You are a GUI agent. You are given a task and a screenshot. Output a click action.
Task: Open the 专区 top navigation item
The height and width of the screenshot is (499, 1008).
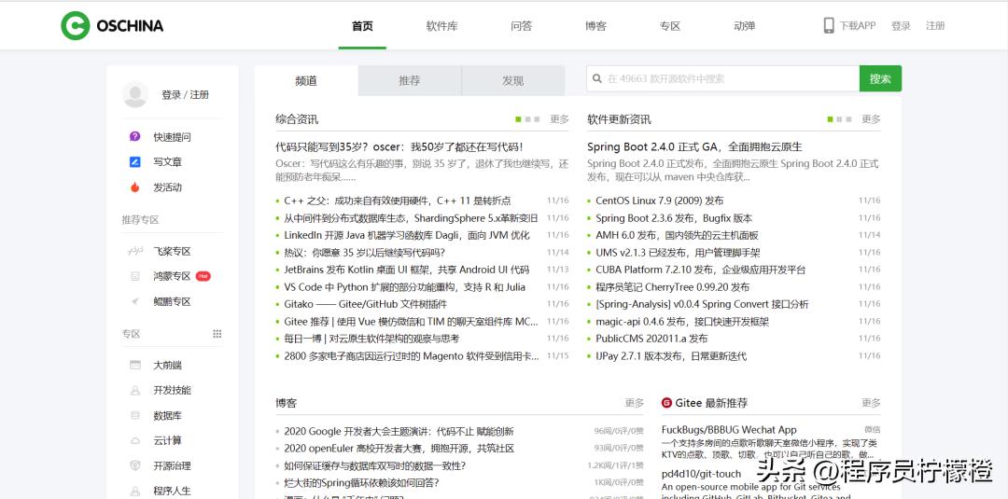[670, 26]
